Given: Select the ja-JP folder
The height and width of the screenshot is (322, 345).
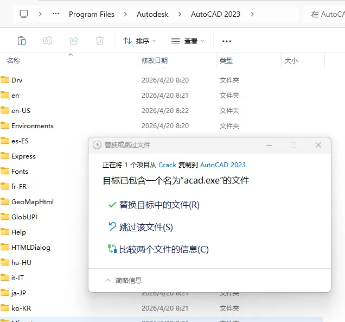Looking at the screenshot, I should coord(18,293).
